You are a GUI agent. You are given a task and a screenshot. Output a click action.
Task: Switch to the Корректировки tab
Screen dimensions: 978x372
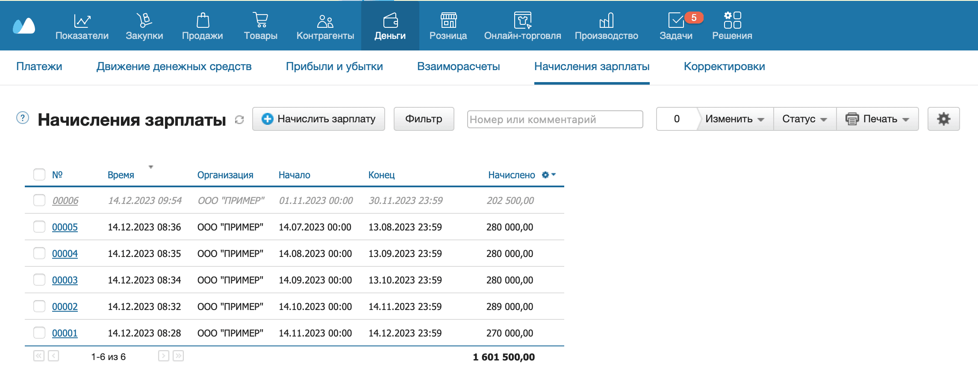click(x=725, y=66)
